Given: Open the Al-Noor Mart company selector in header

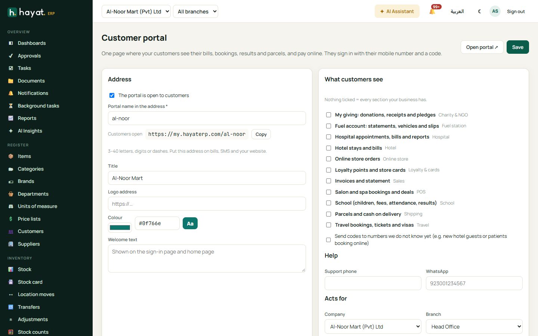Looking at the screenshot, I should tap(136, 12).
